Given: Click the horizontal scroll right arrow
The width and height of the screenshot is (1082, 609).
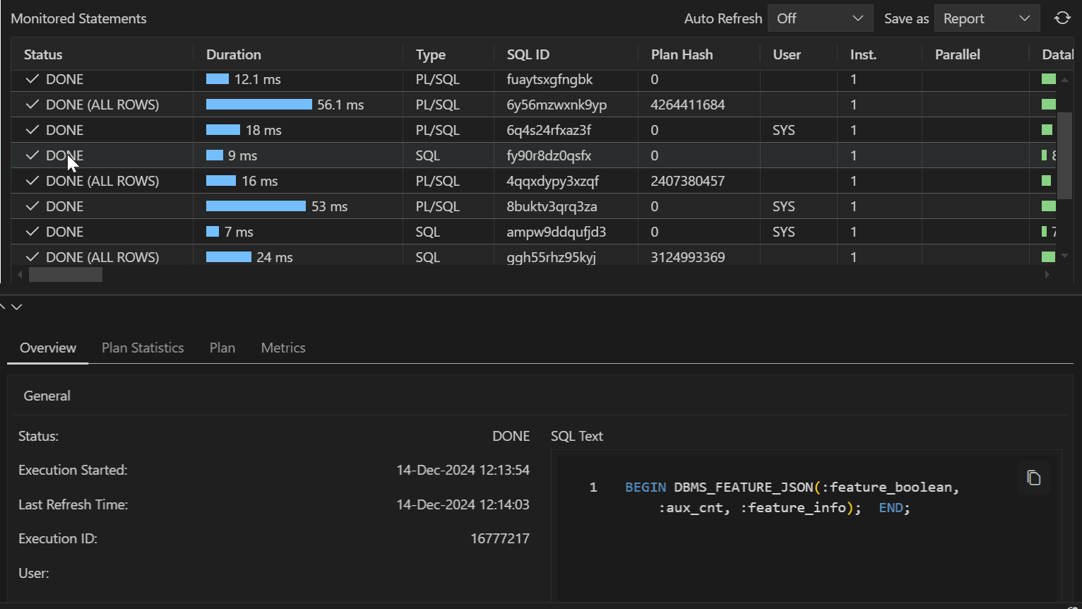Looking at the screenshot, I should [1047, 275].
